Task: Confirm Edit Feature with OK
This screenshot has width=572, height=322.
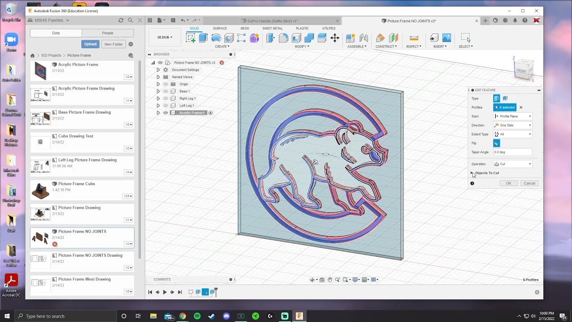Action: click(x=509, y=183)
